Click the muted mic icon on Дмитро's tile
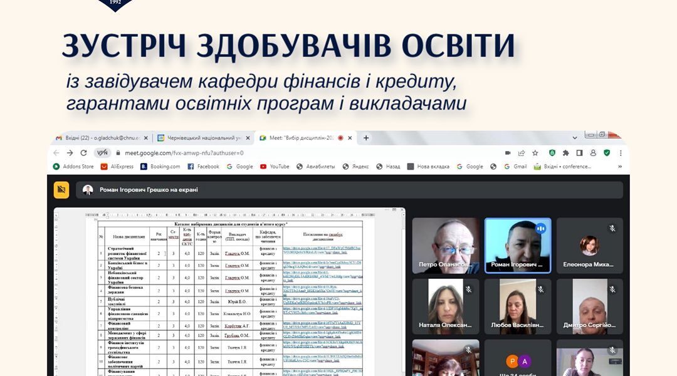677x376 pixels. [x=612, y=290]
